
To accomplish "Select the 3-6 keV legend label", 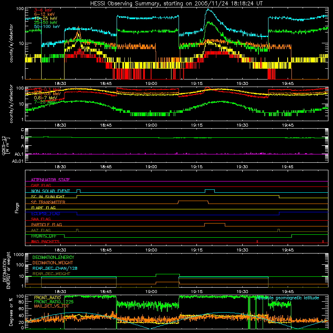I will (43, 10).
